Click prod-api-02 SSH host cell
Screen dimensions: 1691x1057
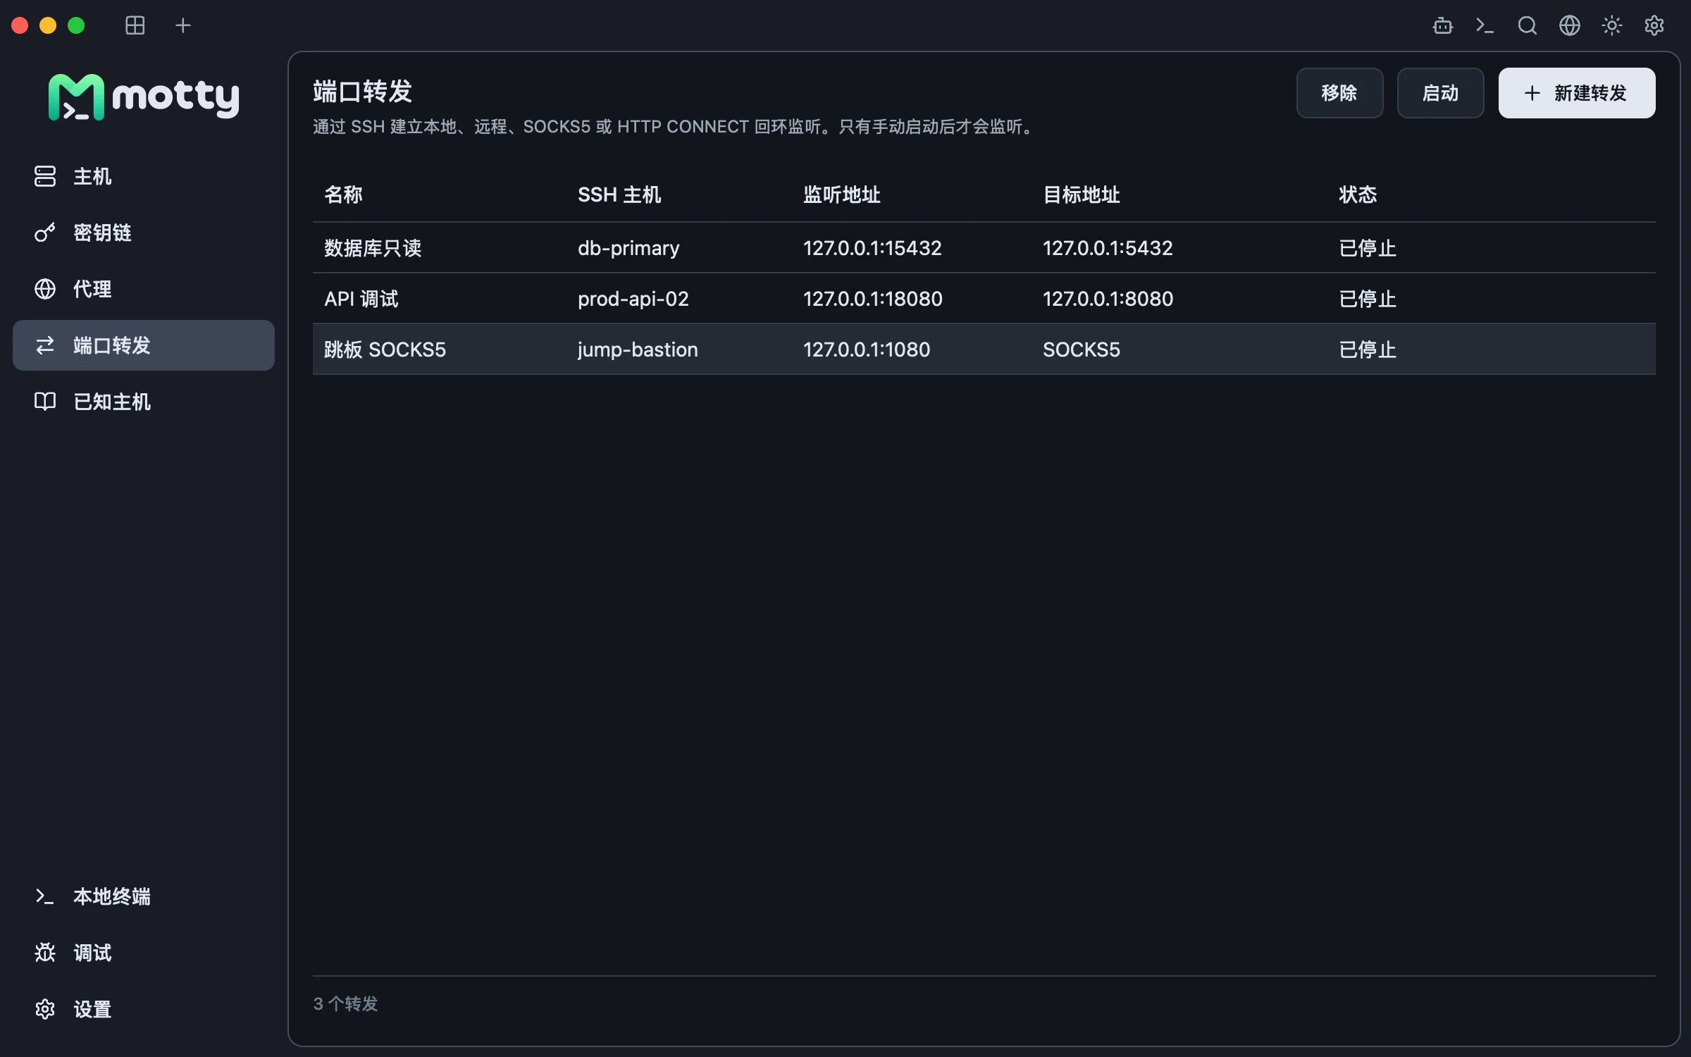tap(633, 299)
